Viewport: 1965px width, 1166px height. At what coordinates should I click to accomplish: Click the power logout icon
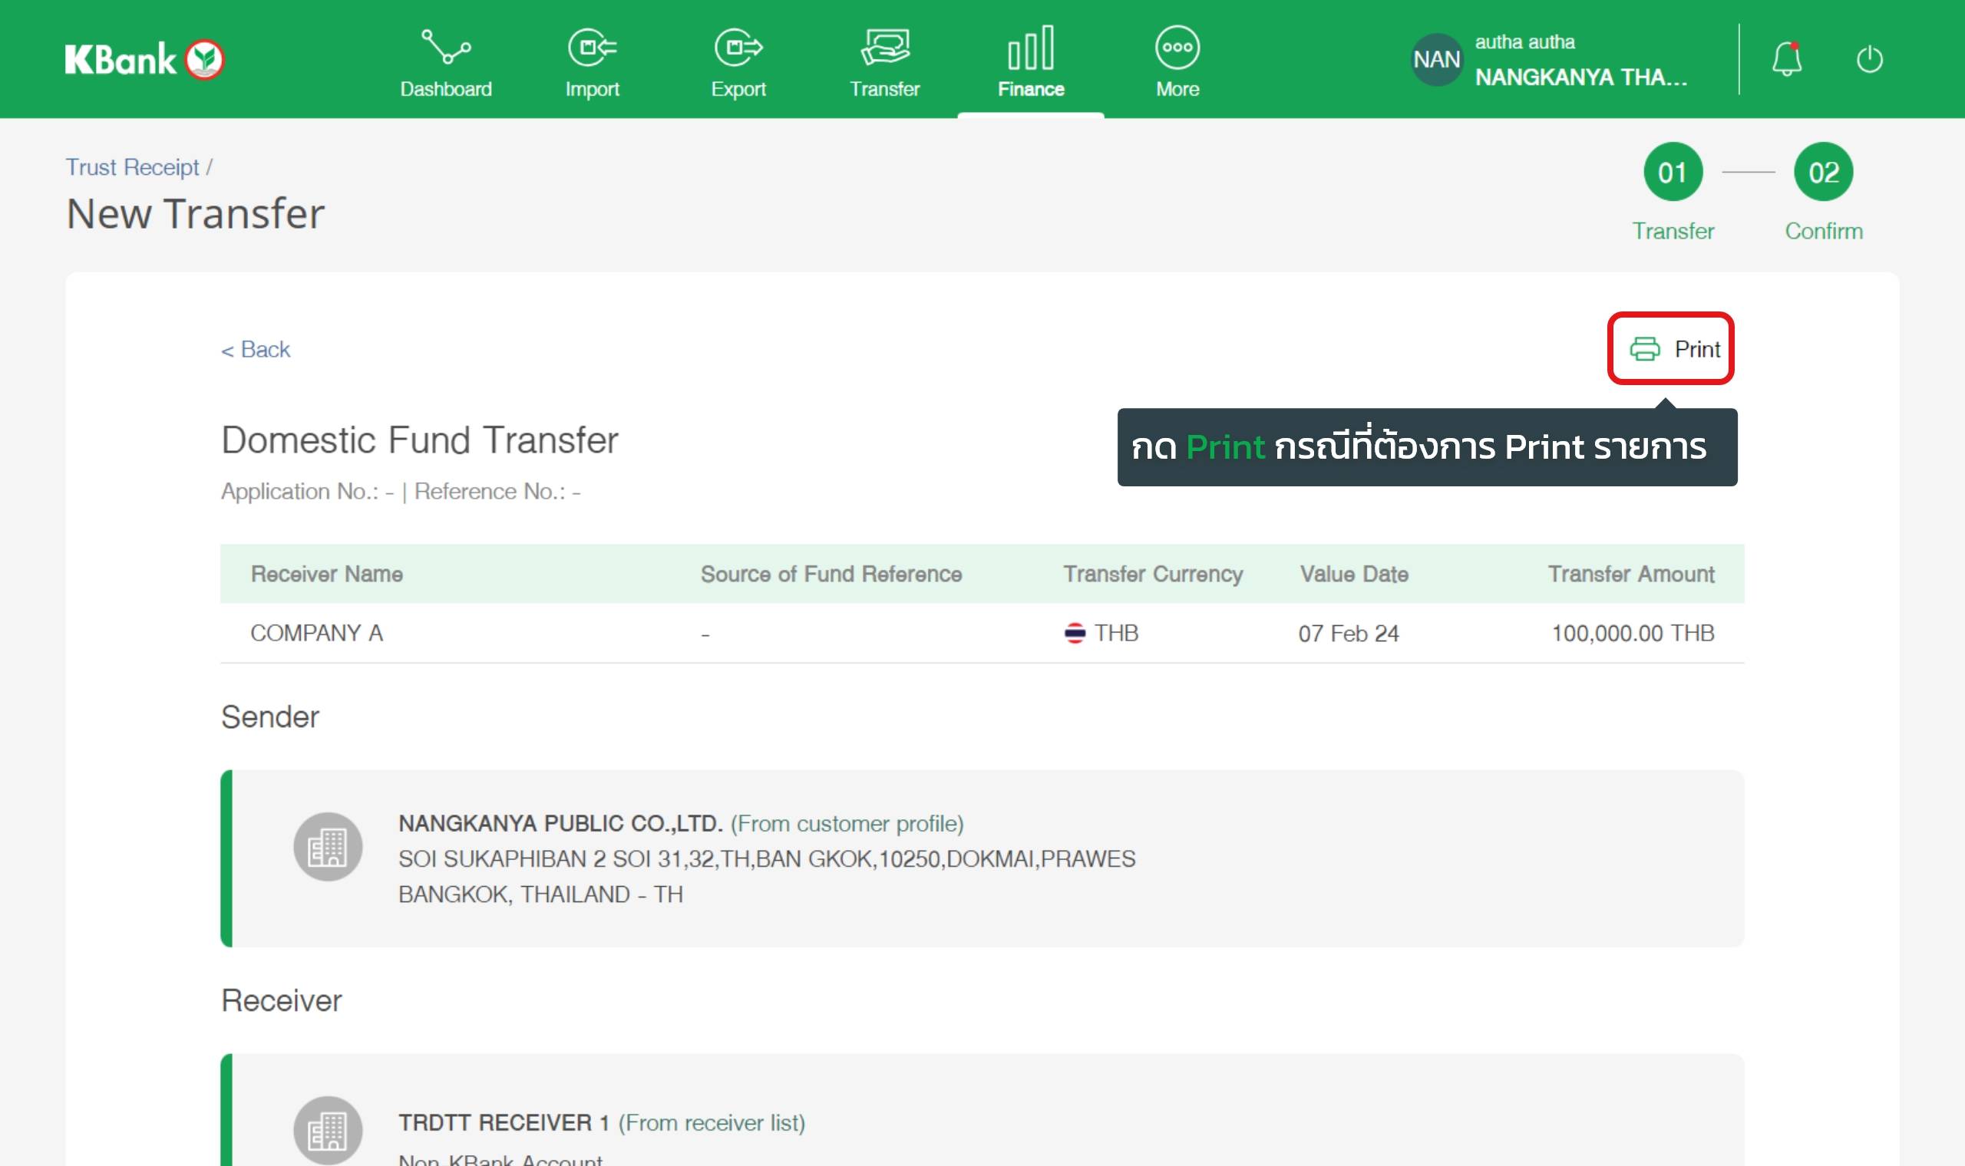[x=1869, y=59]
